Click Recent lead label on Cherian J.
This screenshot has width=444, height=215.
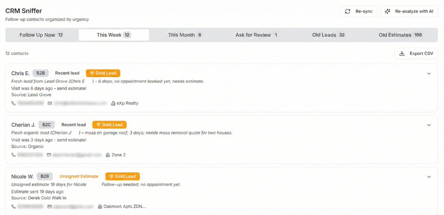point(74,125)
